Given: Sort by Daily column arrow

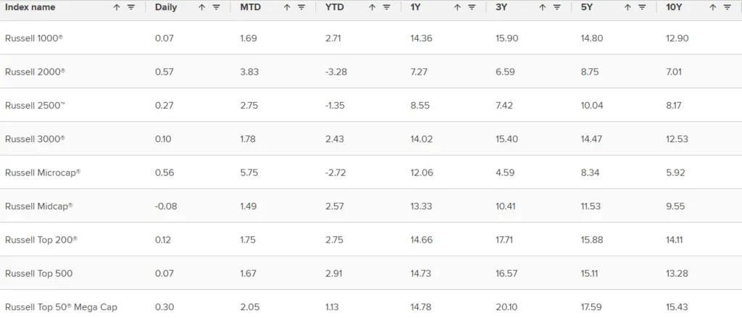Looking at the screenshot, I should (x=202, y=7).
